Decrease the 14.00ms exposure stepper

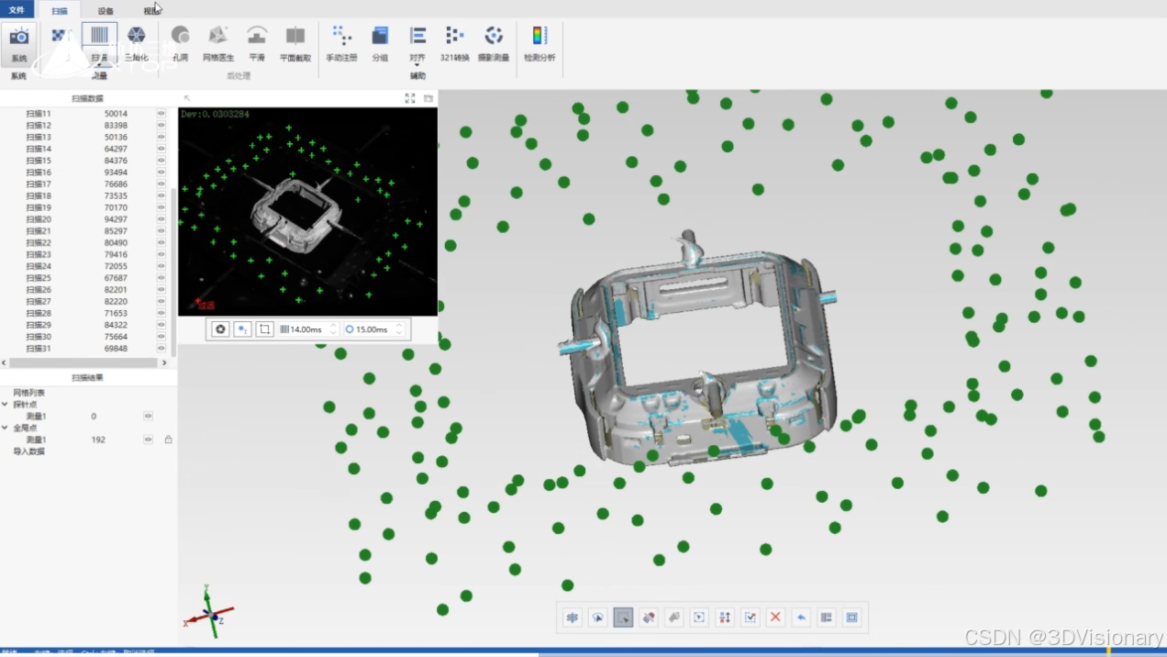(333, 332)
